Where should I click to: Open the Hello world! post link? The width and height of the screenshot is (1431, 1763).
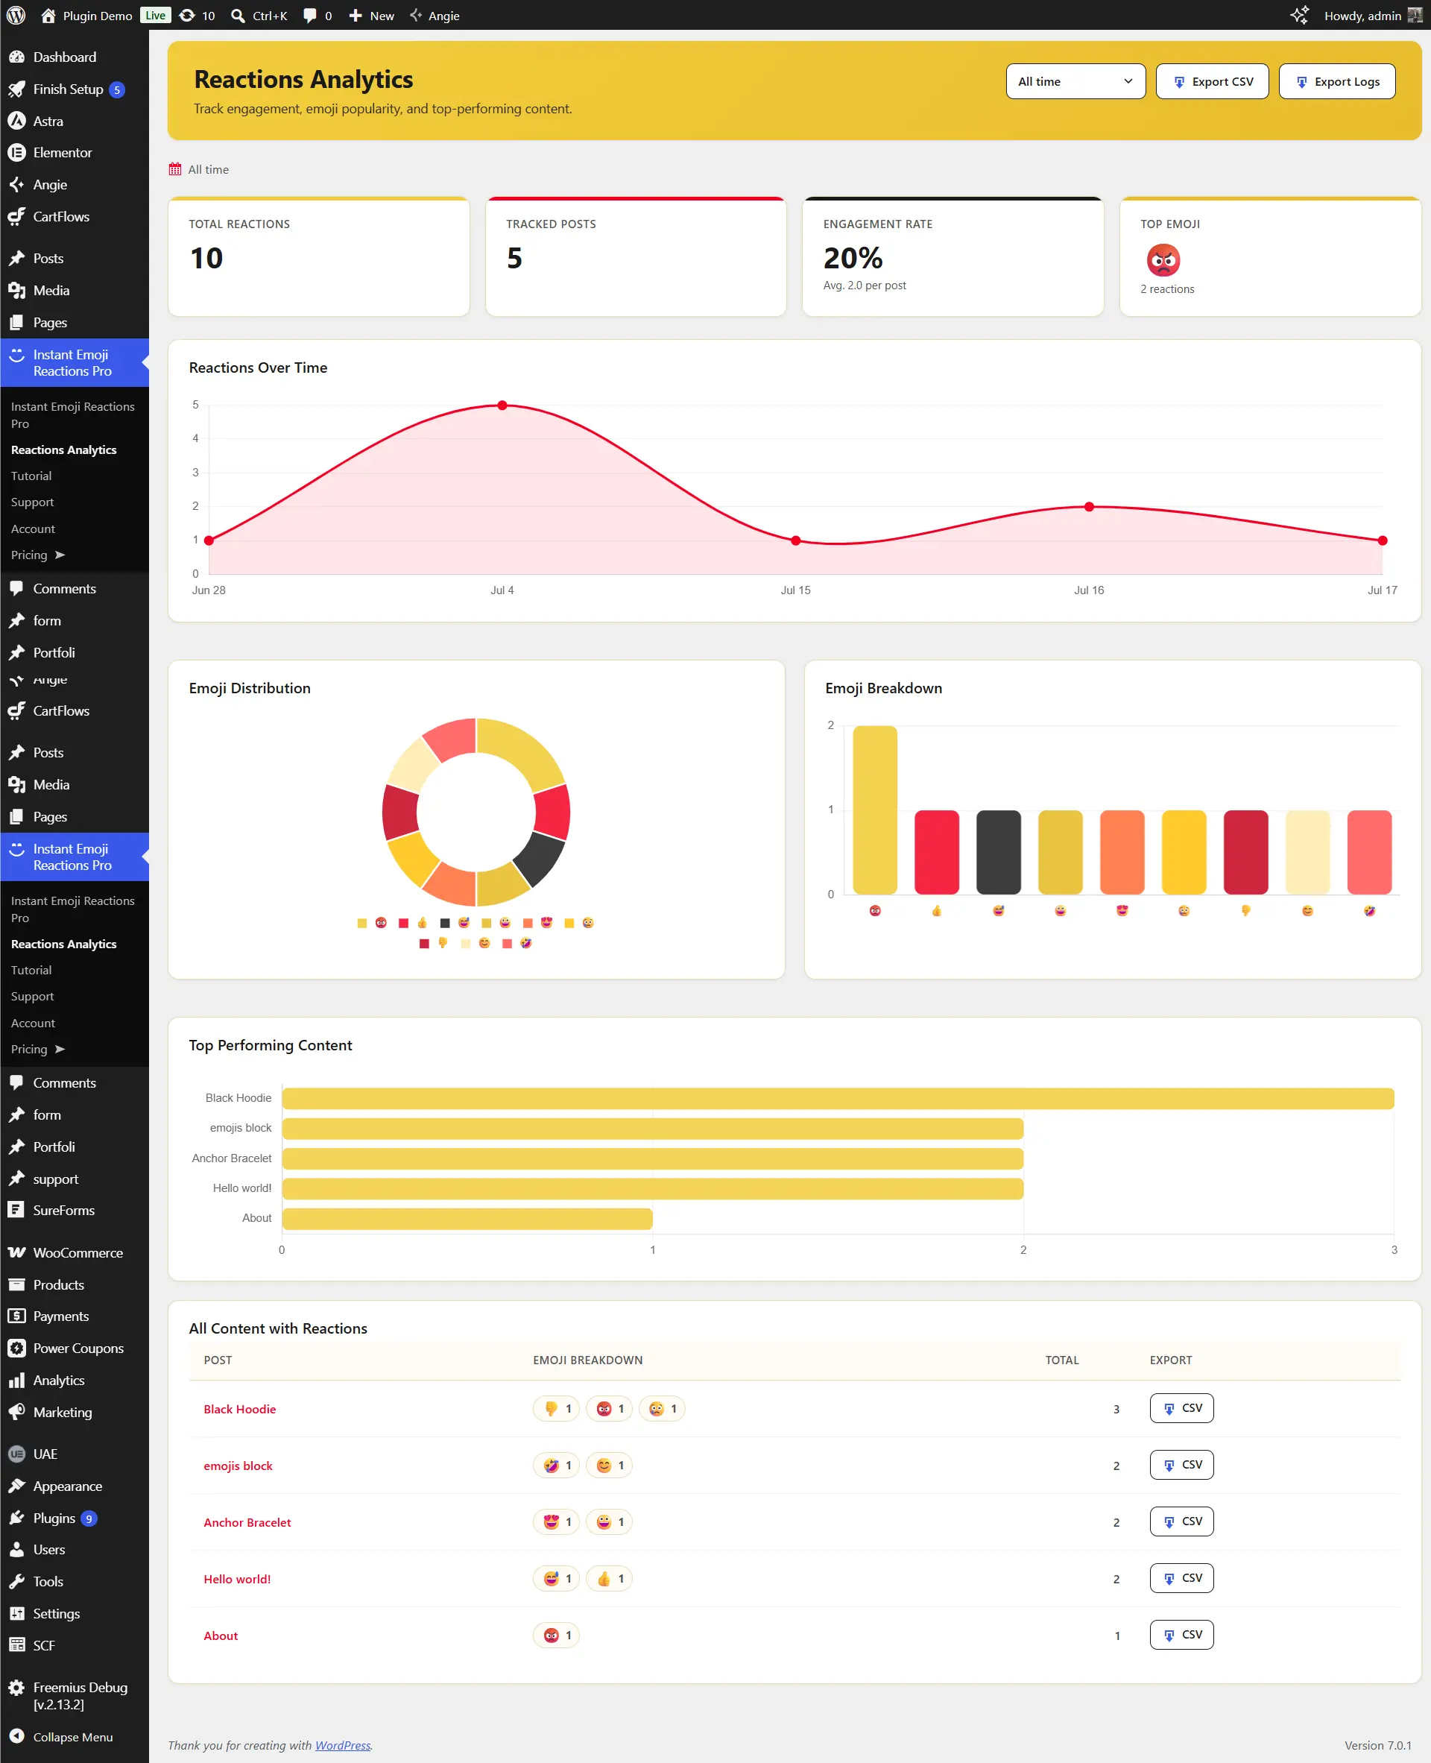238,1579
